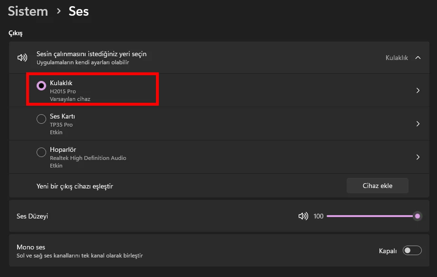Click the Ses Düzeyi volume slider
Image resolution: width=437 pixels, height=277 pixels.
pyautogui.click(x=373, y=216)
